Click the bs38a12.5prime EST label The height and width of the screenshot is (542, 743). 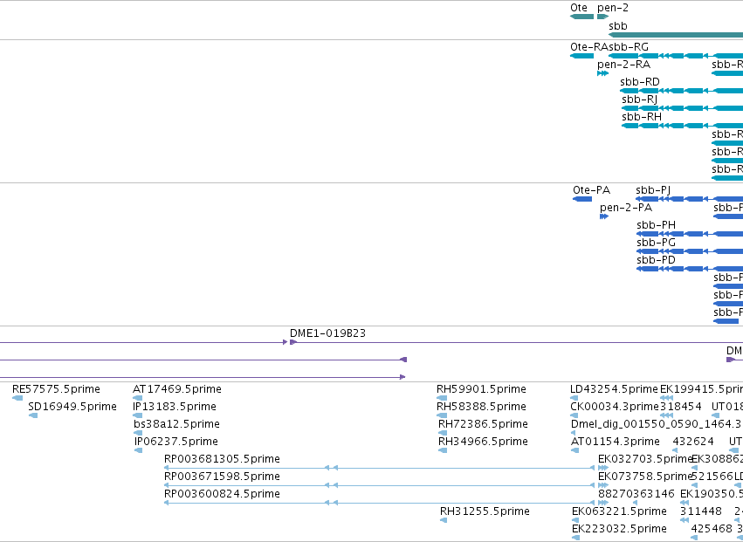coord(176,424)
